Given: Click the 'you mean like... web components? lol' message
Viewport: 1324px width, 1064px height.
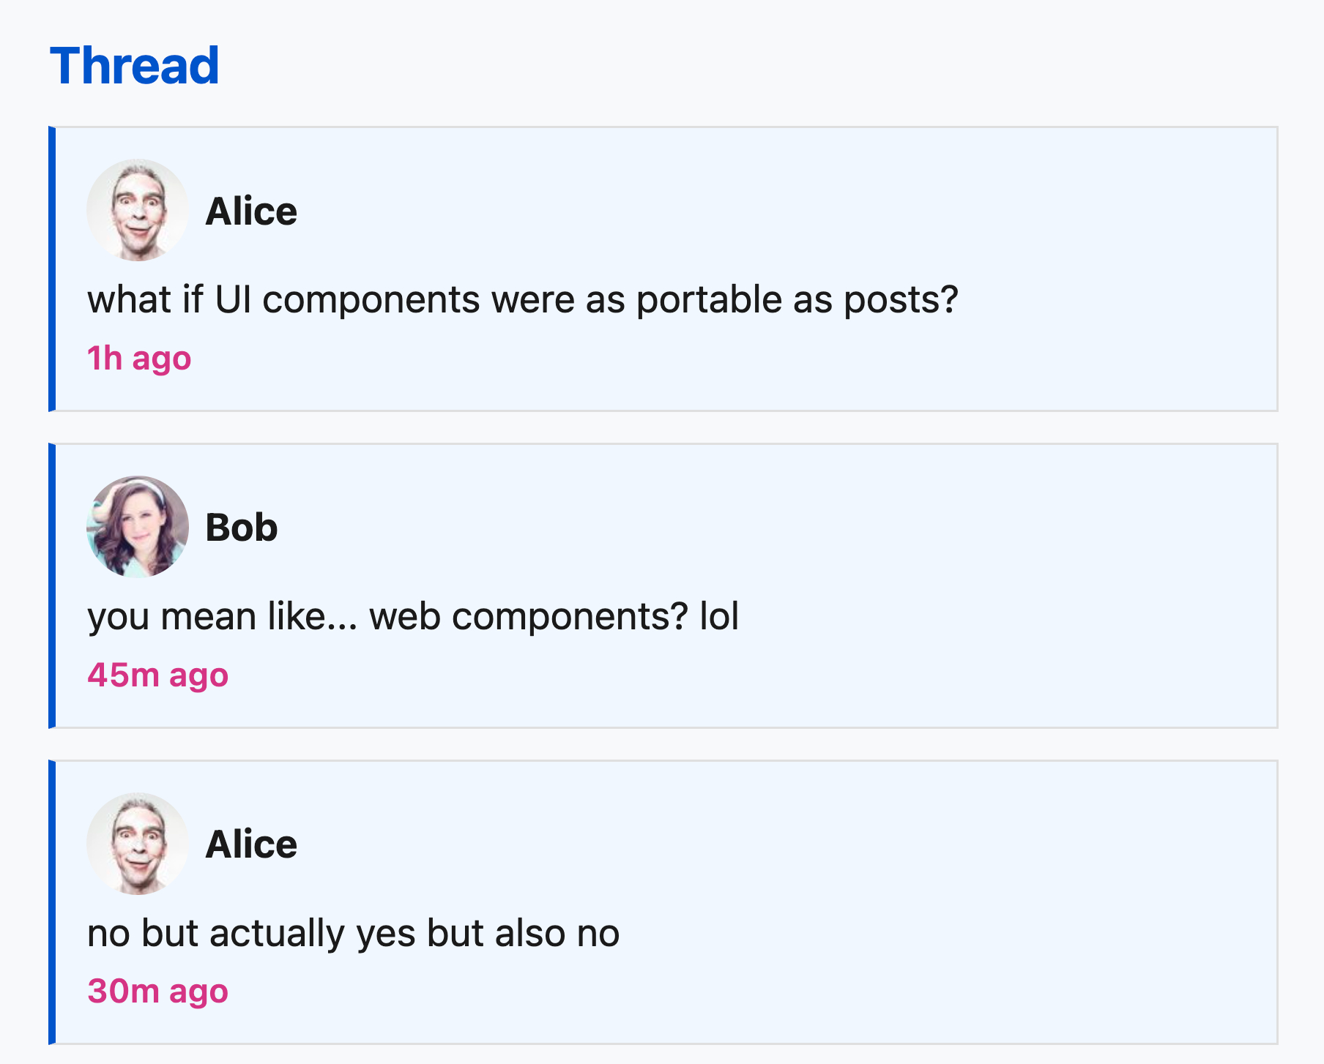Looking at the screenshot, I should click(x=413, y=616).
